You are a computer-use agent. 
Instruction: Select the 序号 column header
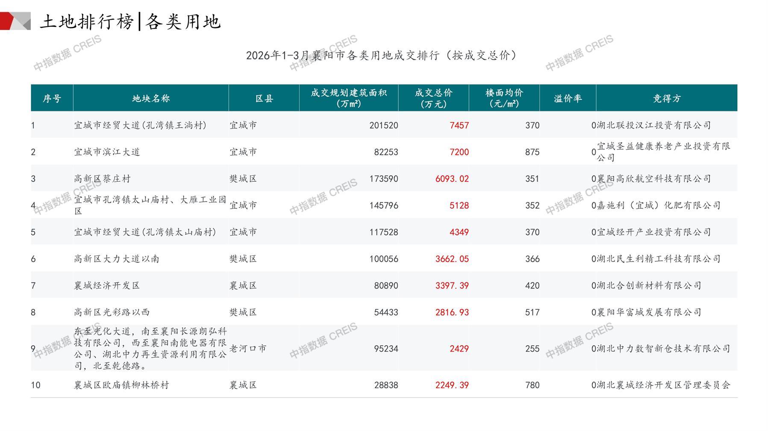[x=52, y=99]
